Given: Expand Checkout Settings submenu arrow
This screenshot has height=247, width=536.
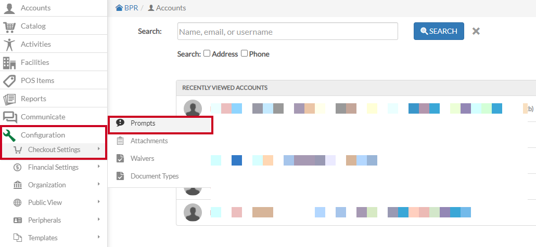Looking at the screenshot, I should point(98,149).
